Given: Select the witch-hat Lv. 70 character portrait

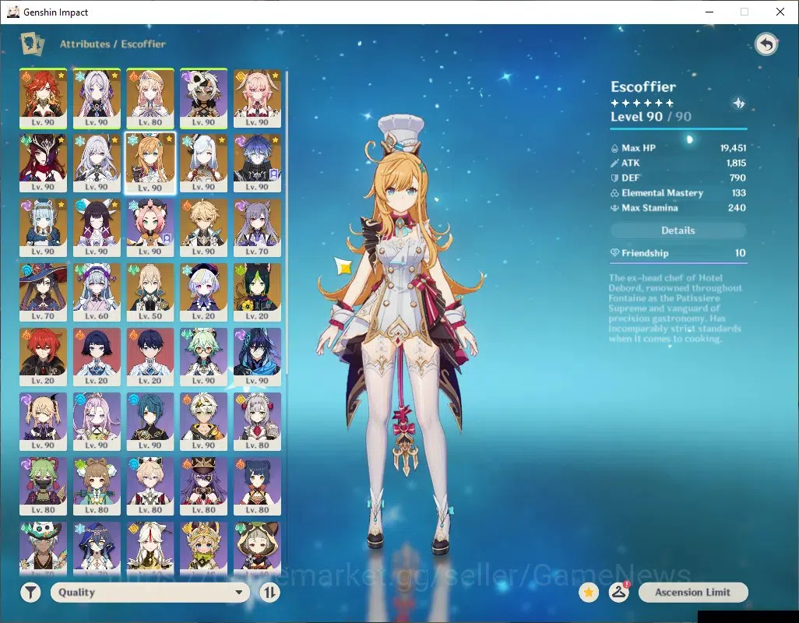Looking at the screenshot, I should tap(44, 292).
